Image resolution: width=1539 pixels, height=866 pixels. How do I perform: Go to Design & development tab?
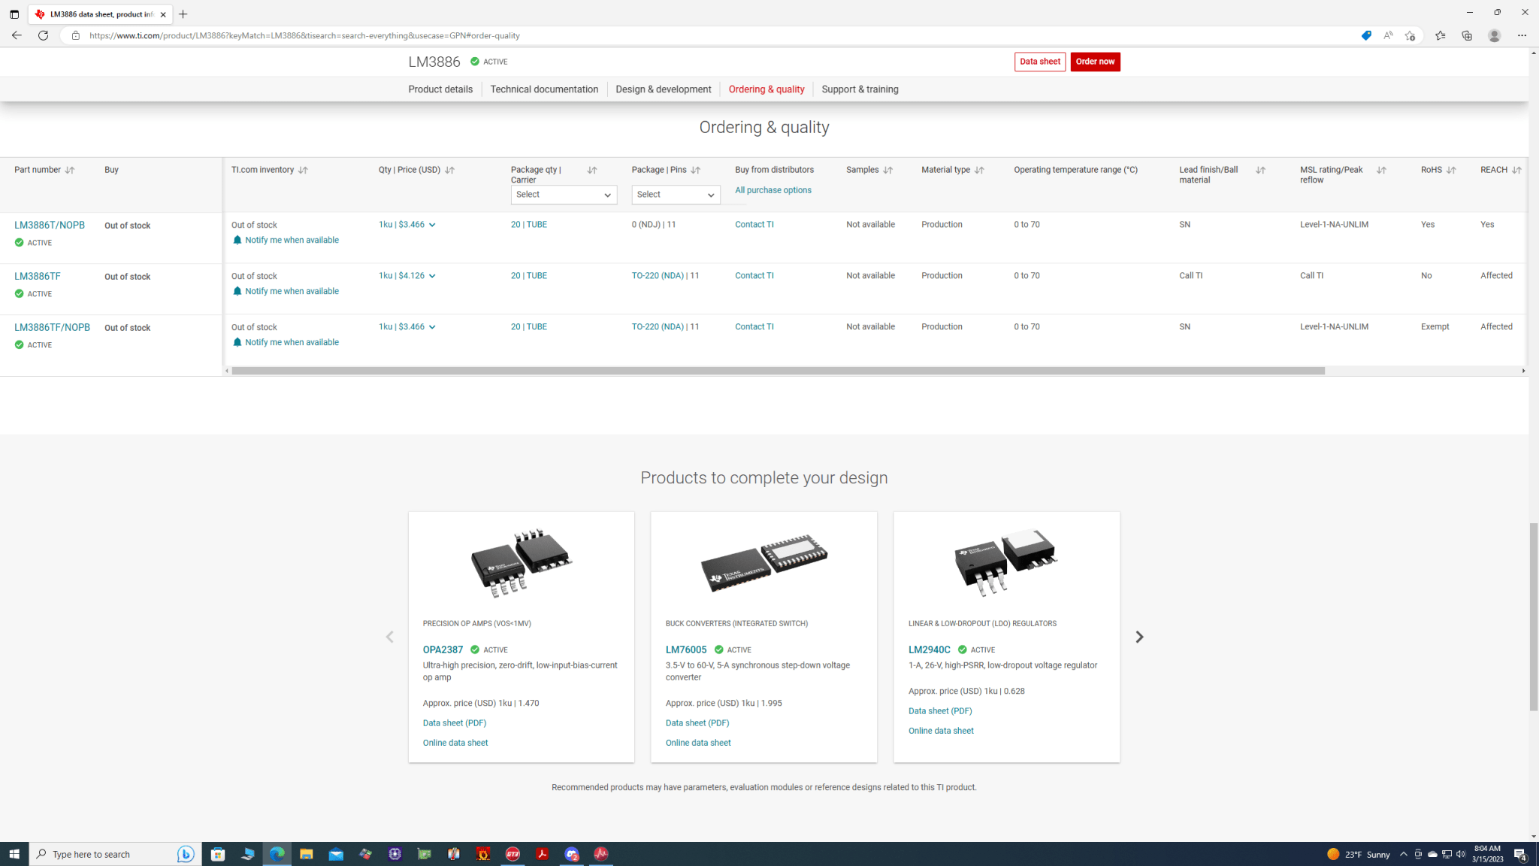pos(663,89)
